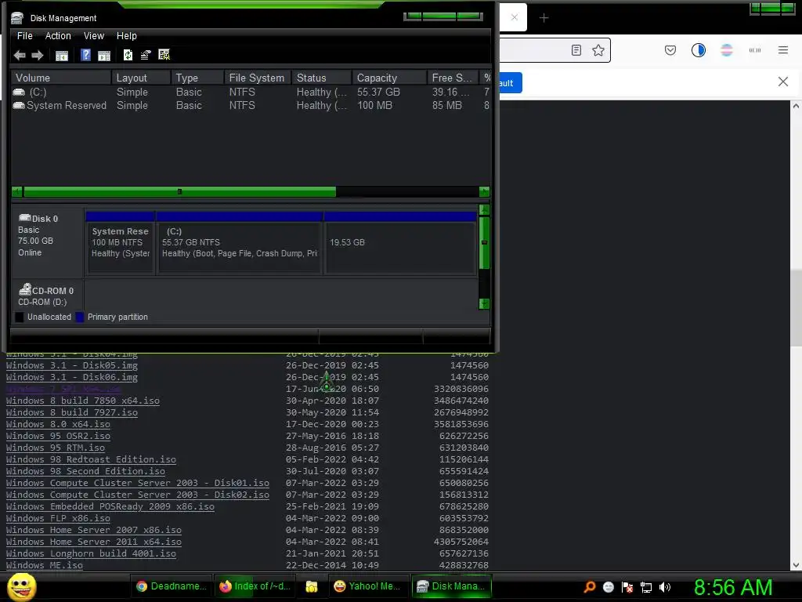The image size is (802, 602).
Task: Click the Unallocated legend swatch
Action: click(x=20, y=317)
